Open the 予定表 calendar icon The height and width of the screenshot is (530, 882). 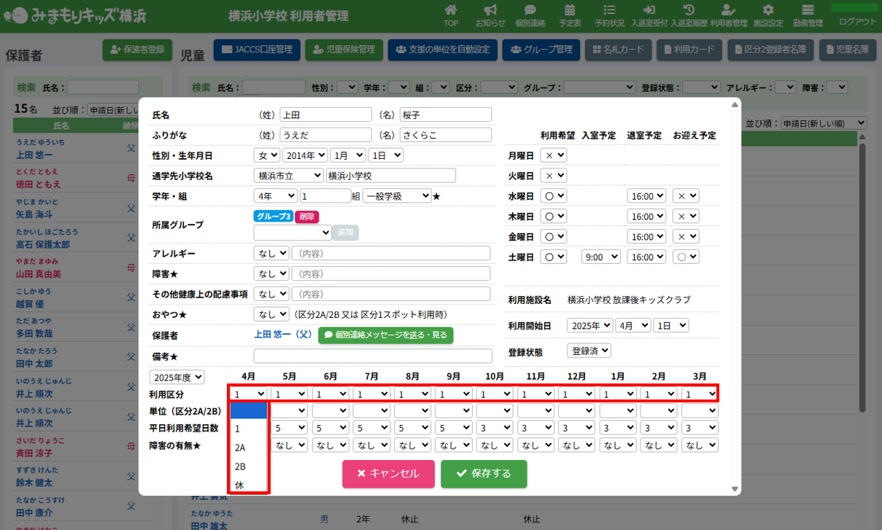570,10
